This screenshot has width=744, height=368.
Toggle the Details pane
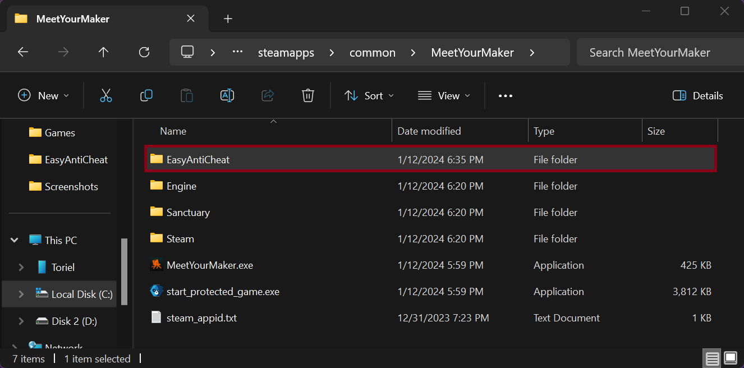click(698, 96)
